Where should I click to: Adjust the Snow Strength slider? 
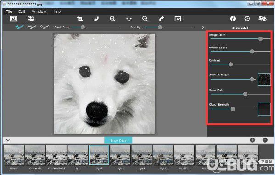[233, 80]
